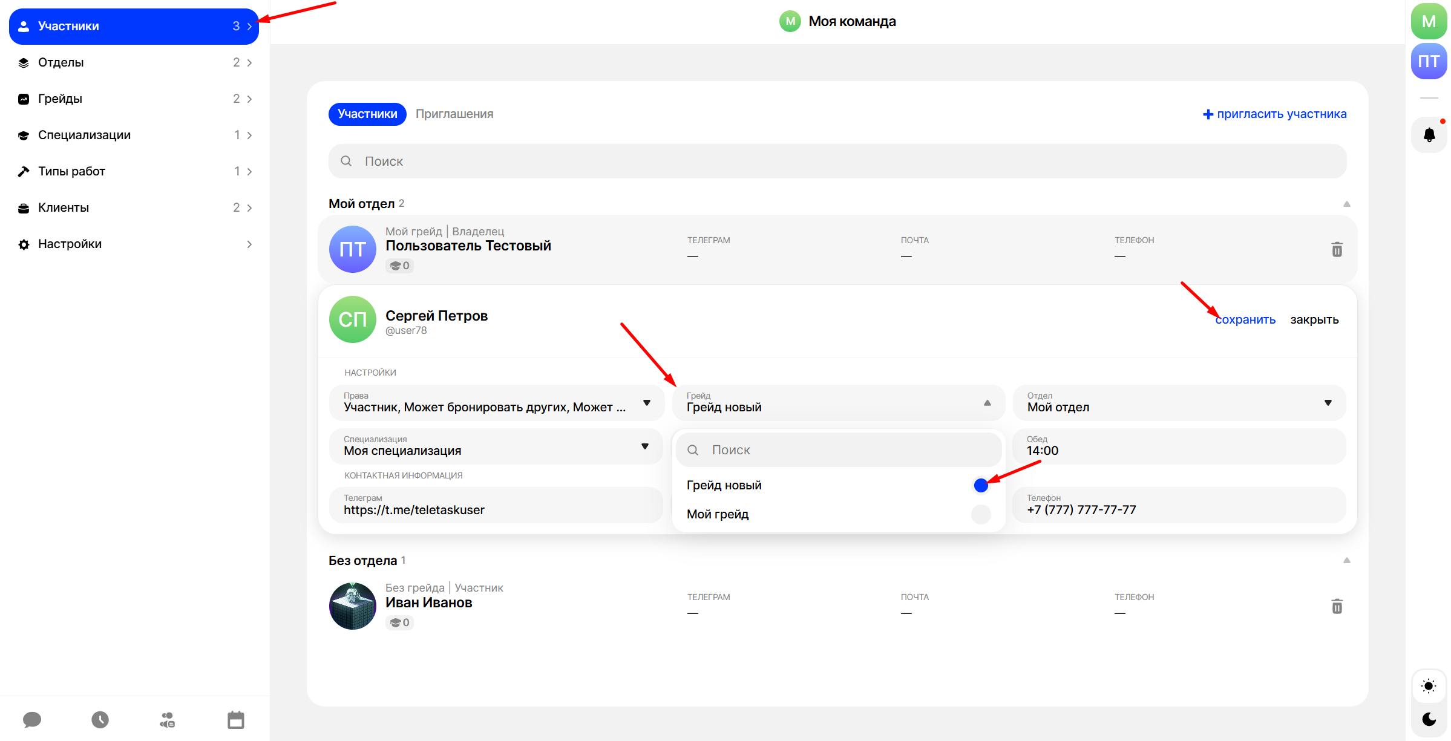This screenshot has width=1451, height=741.
Task: Switch to the Приглашения tab
Action: 454,114
